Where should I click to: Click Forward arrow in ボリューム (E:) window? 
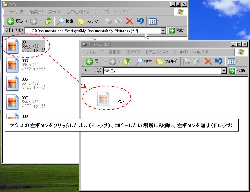[x=112, y=61]
